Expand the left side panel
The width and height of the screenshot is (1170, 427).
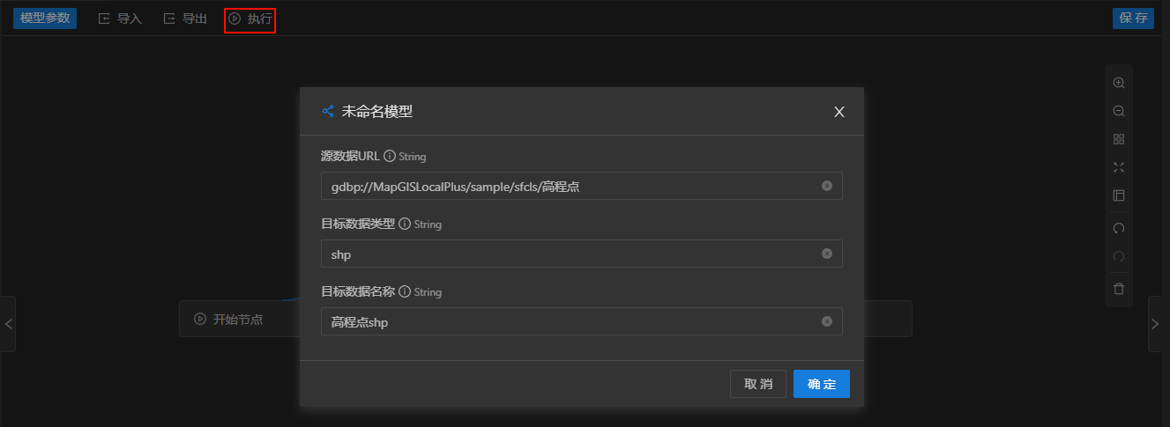coord(8,324)
